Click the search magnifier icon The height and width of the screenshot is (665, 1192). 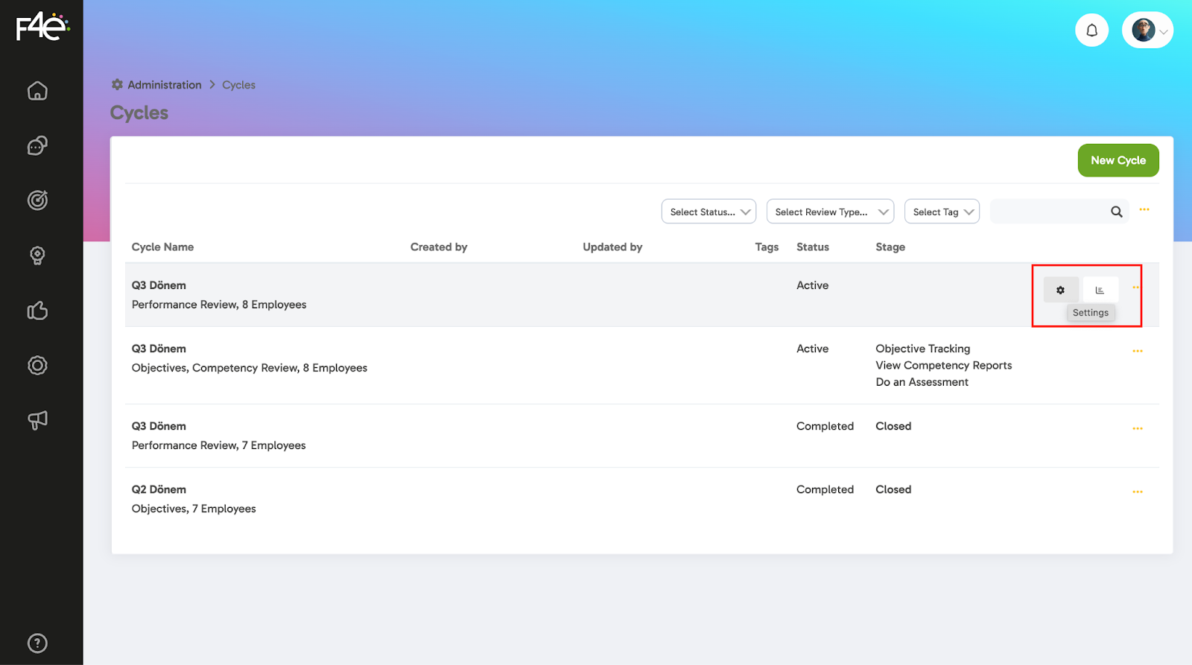1116,211
